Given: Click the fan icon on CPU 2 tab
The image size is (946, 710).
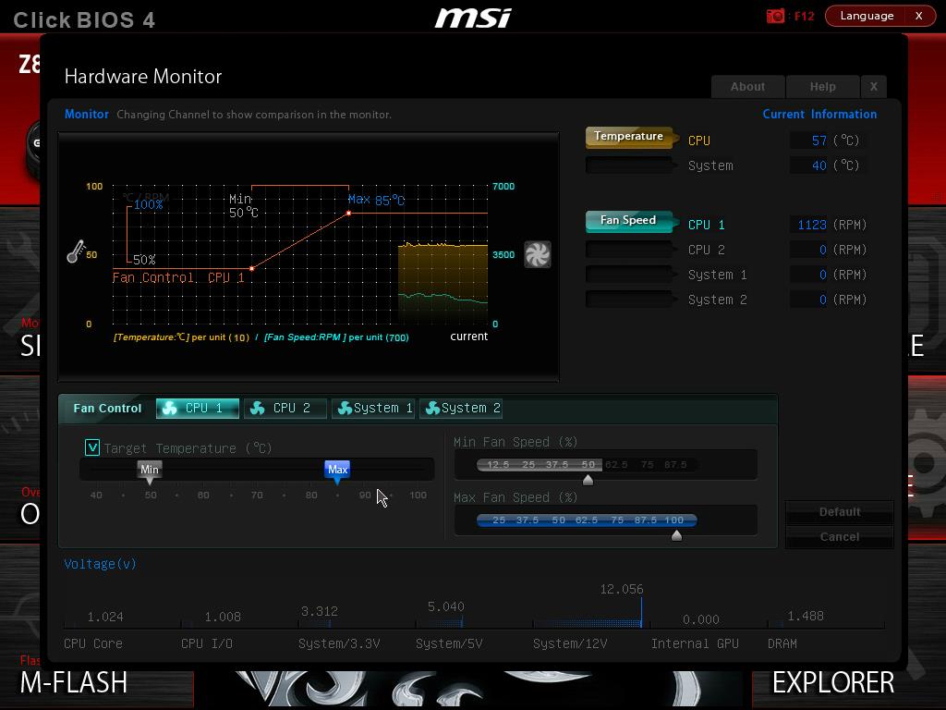Looking at the screenshot, I should 258,408.
